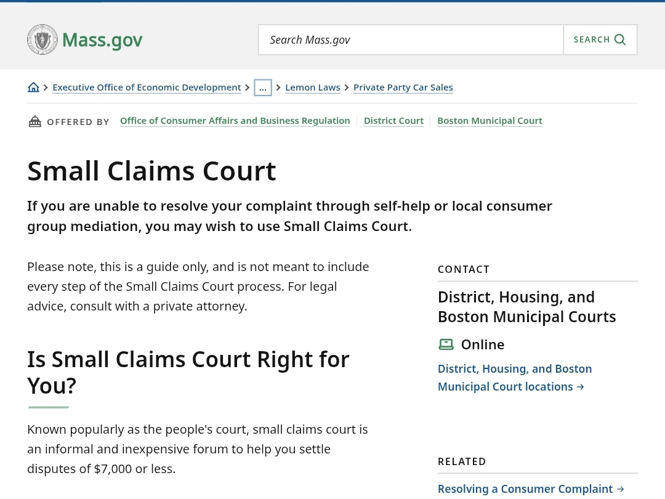Open the Mass.gov home wordmark
Image resolution: width=665 pixels, height=499 pixels.
coord(102,40)
